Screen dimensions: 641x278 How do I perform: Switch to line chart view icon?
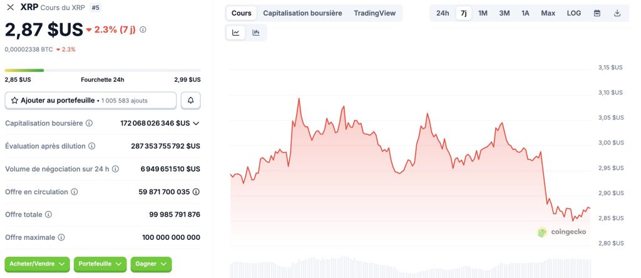236,33
